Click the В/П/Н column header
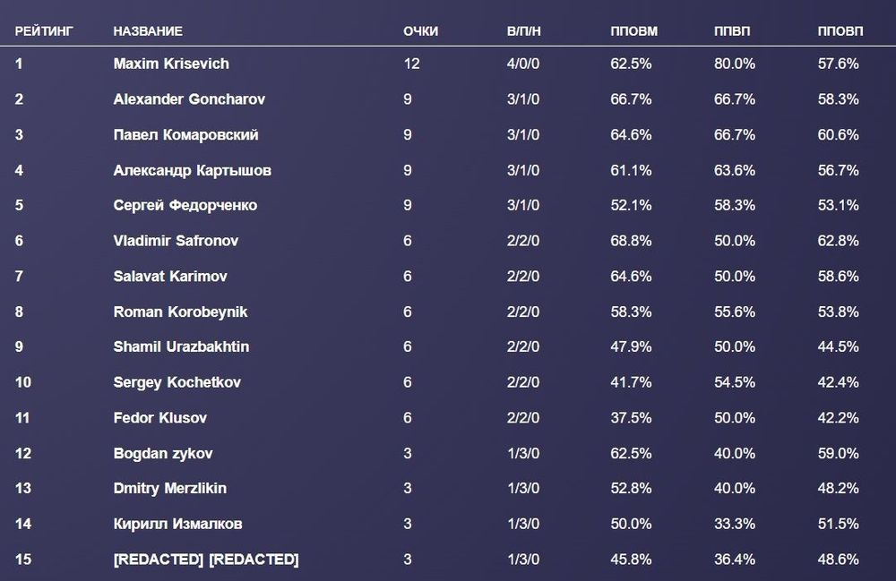The image size is (896, 581). [x=524, y=31]
